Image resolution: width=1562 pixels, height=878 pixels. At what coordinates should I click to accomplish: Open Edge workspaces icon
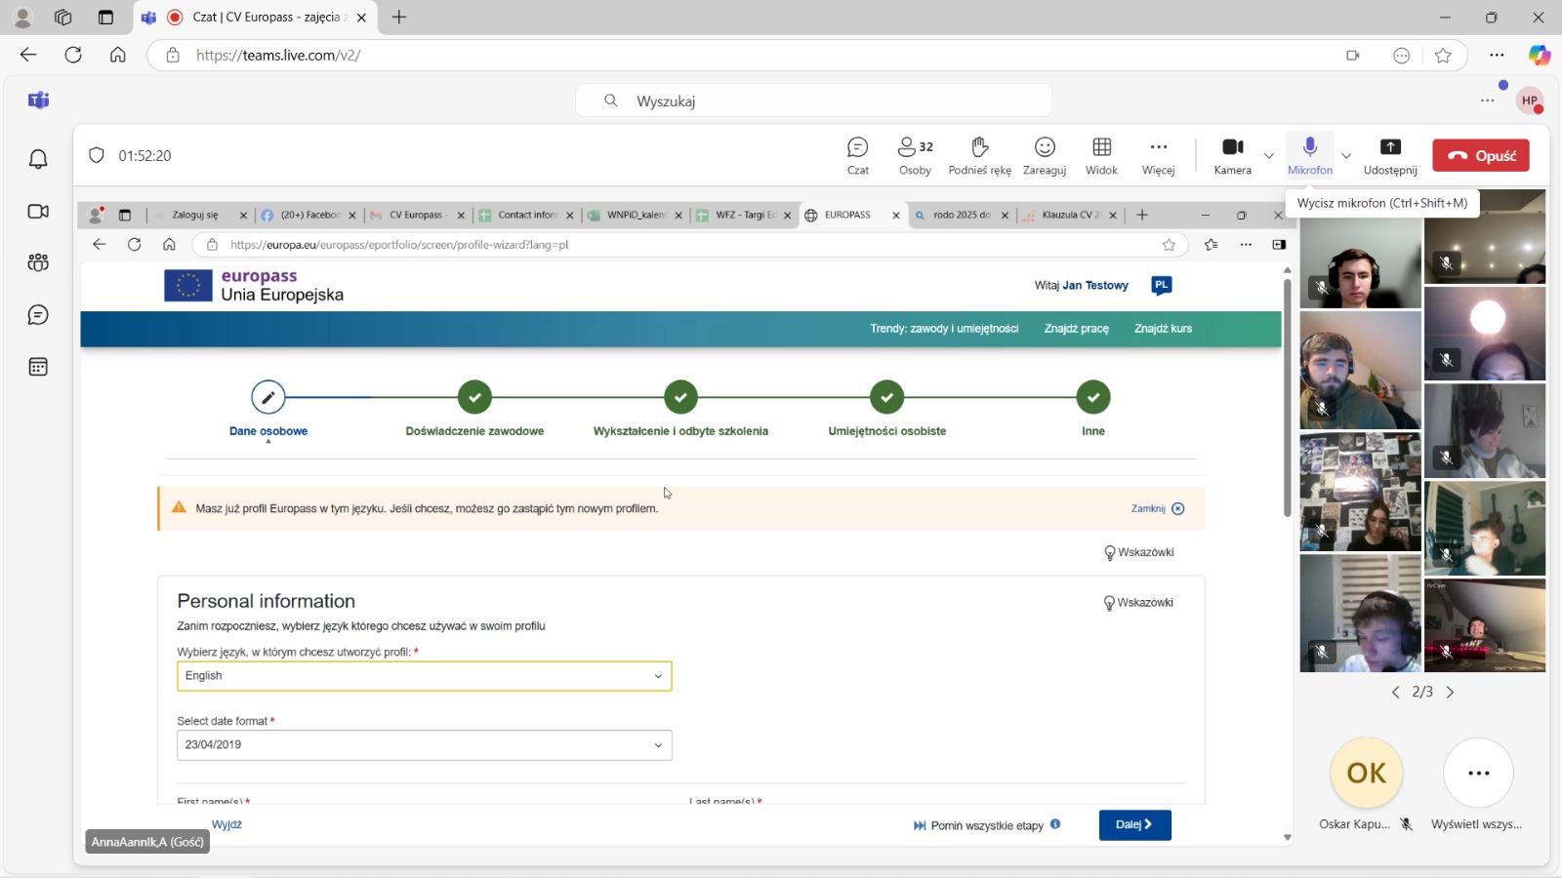tap(63, 17)
